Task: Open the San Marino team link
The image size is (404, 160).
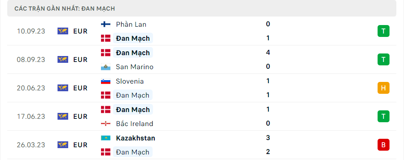Action: (x=135, y=67)
